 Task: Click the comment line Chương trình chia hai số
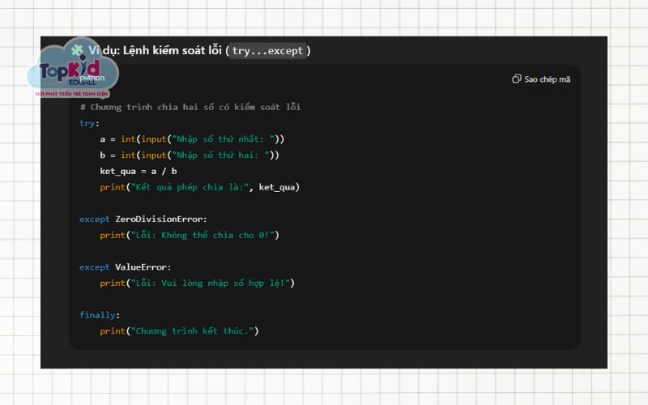point(190,107)
